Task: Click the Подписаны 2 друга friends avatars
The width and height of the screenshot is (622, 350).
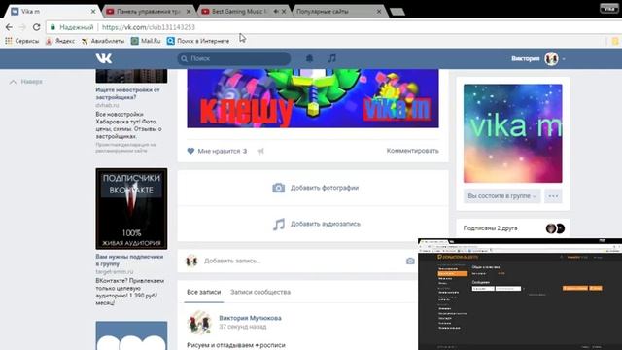Action: 555,228
